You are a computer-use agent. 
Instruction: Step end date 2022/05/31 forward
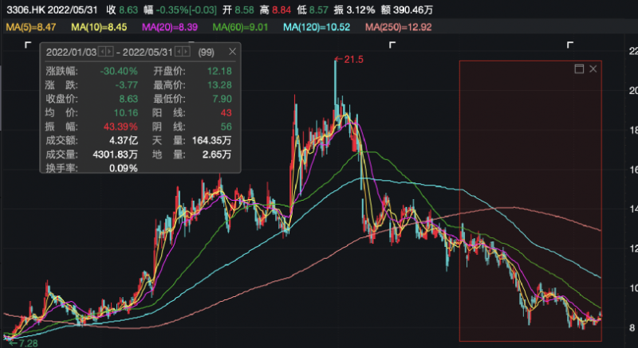pyautogui.click(x=187, y=52)
